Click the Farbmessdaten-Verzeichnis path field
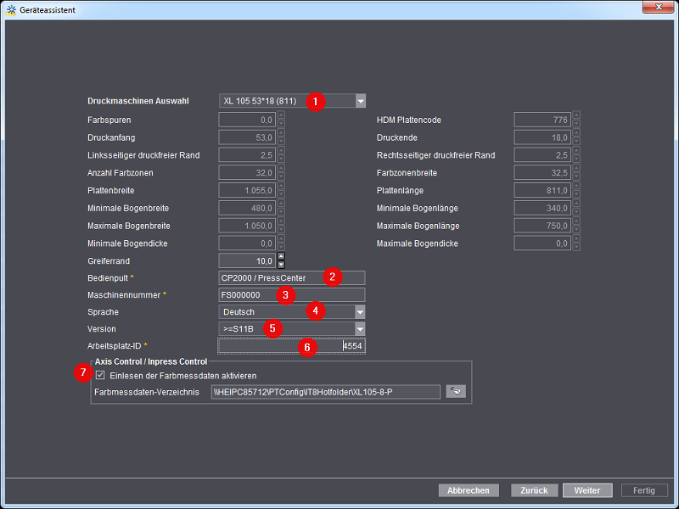Image resolution: width=679 pixels, height=509 pixels. coord(325,391)
